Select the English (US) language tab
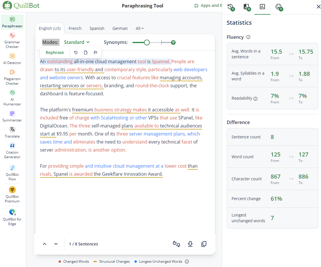 [x=50, y=28]
